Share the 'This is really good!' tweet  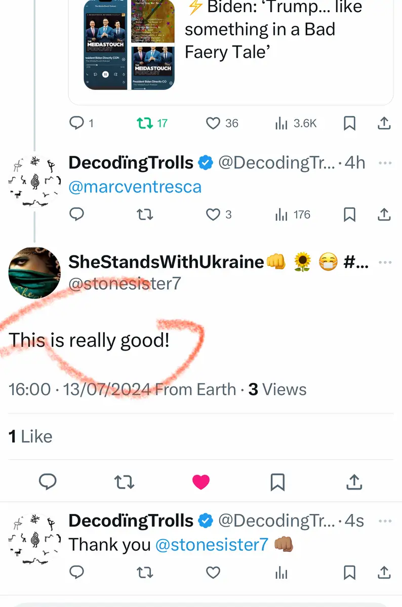click(x=354, y=483)
